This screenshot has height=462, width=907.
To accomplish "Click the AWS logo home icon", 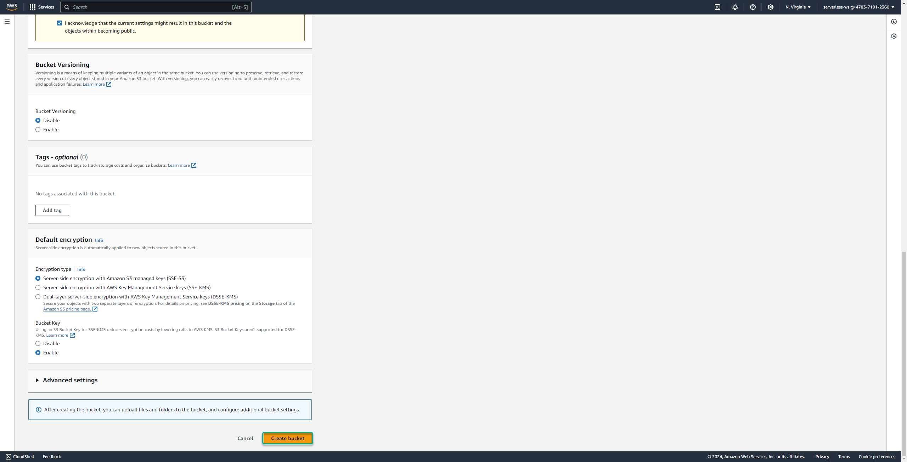I will point(12,7).
